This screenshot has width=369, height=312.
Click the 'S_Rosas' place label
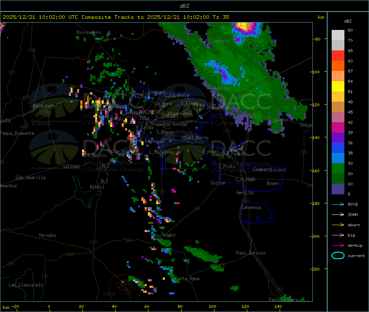165,132
